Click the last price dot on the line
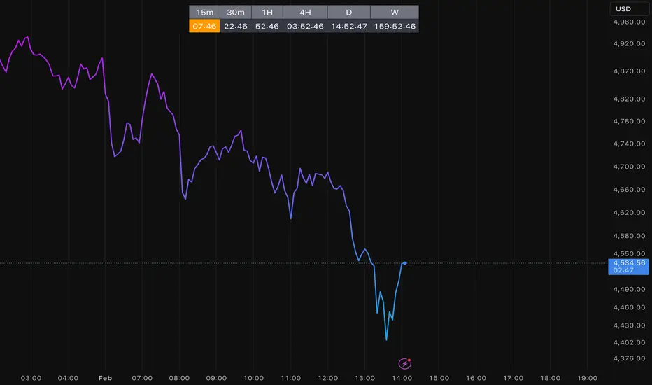This screenshot has height=385, width=652. pyautogui.click(x=405, y=262)
